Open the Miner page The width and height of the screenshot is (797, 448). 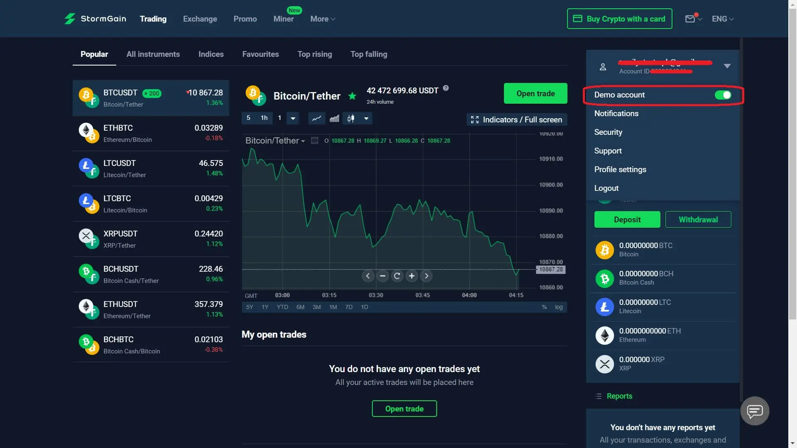[284, 19]
